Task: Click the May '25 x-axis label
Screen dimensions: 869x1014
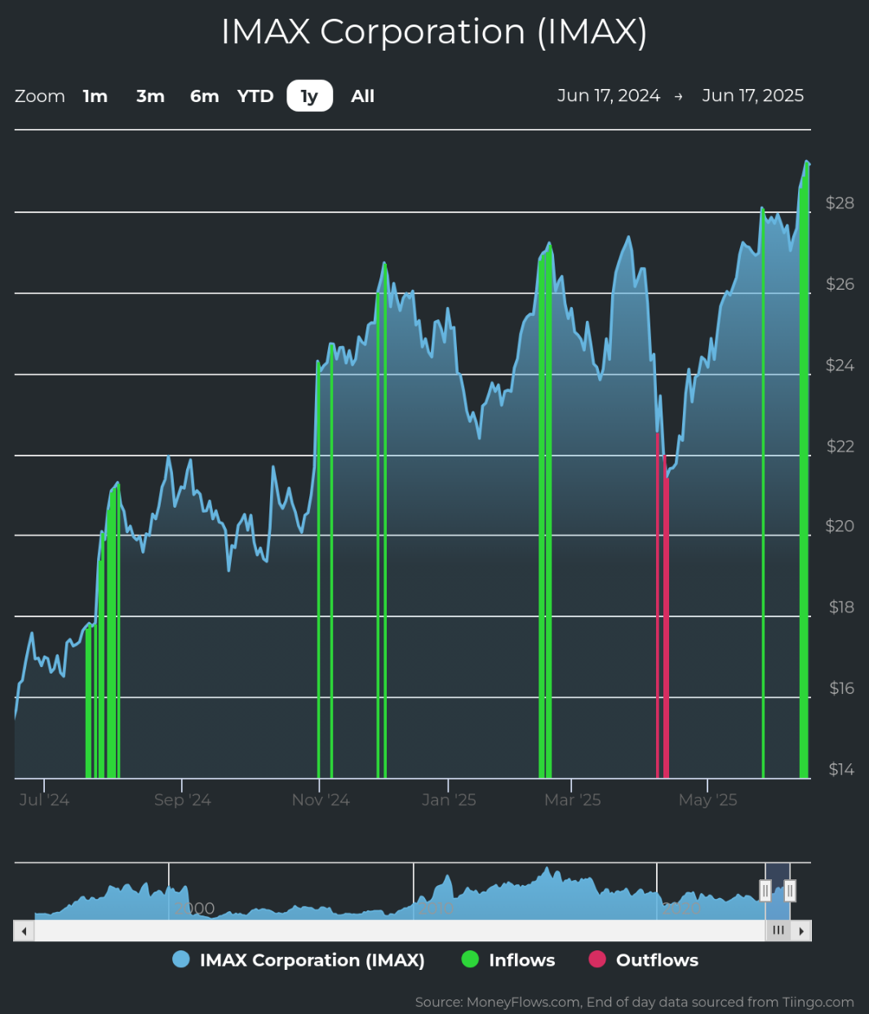Action: [708, 800]
